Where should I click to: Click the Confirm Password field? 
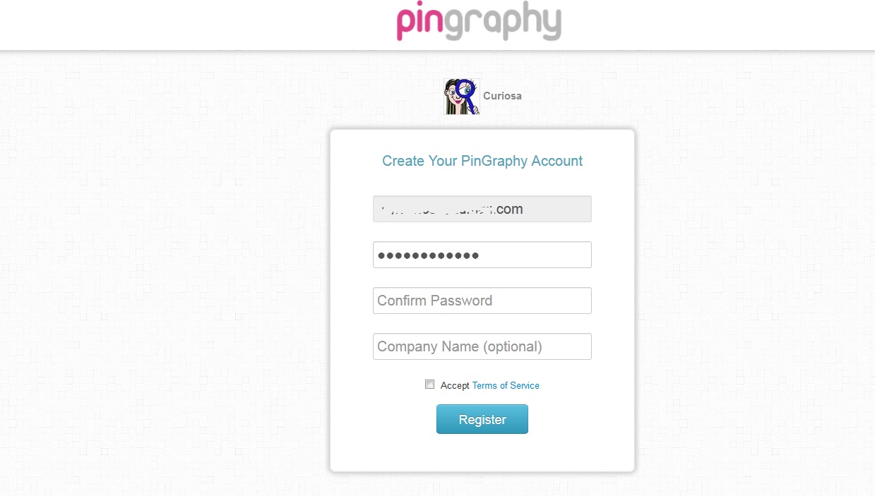point(482,301)
